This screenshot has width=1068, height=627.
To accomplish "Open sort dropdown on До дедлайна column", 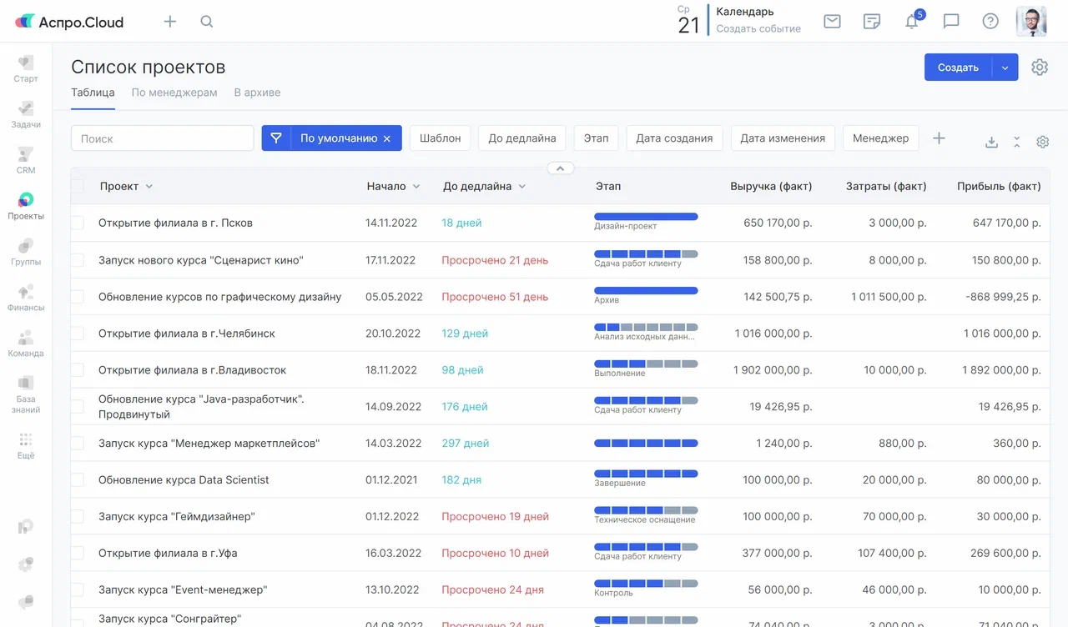I will click(x=522, y=187).
